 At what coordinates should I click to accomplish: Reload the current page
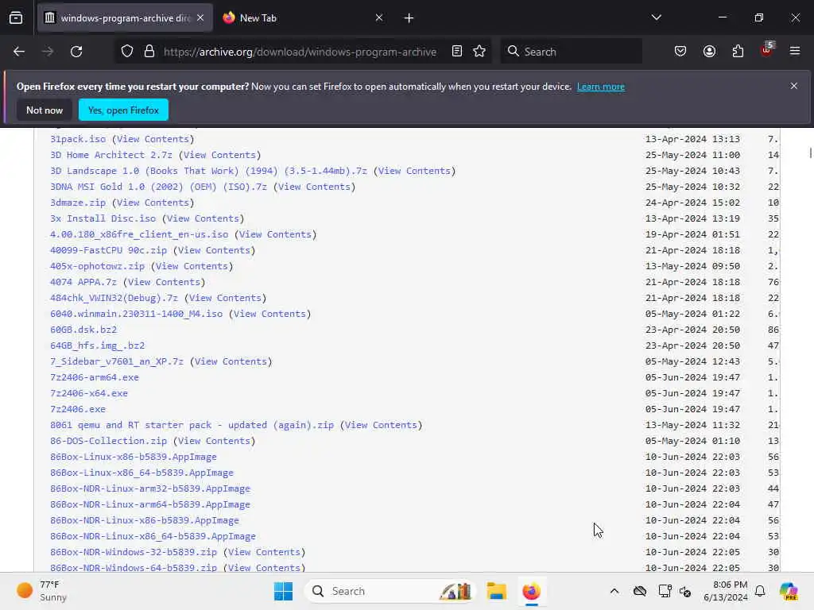[76, 52]
